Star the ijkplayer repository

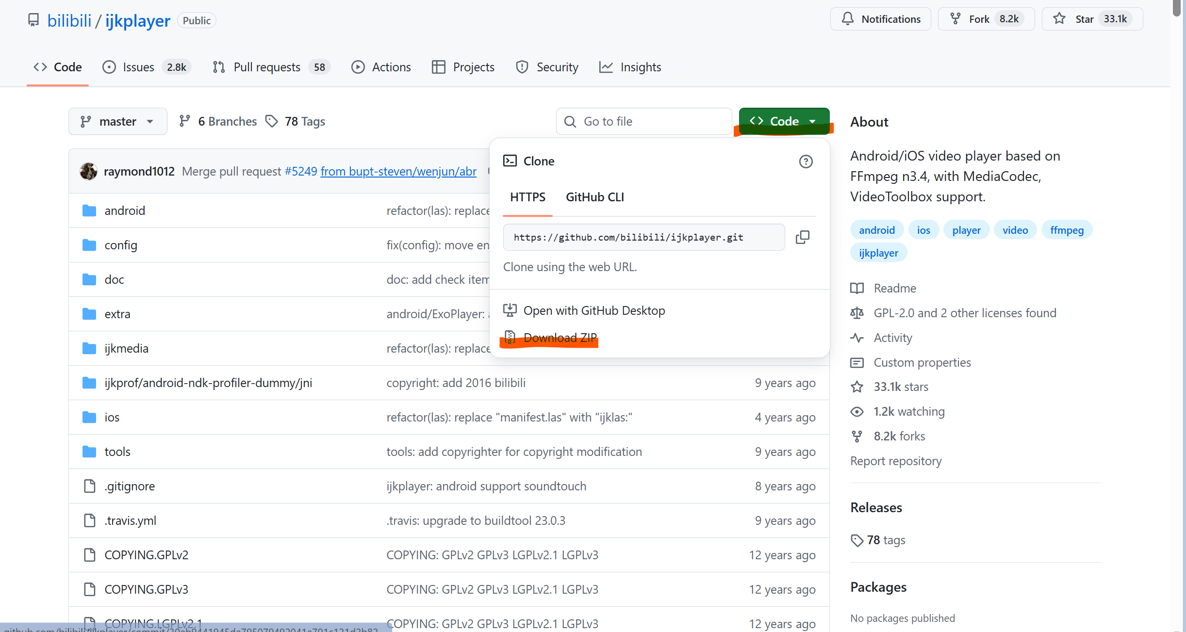click(x=1084, y=19)
